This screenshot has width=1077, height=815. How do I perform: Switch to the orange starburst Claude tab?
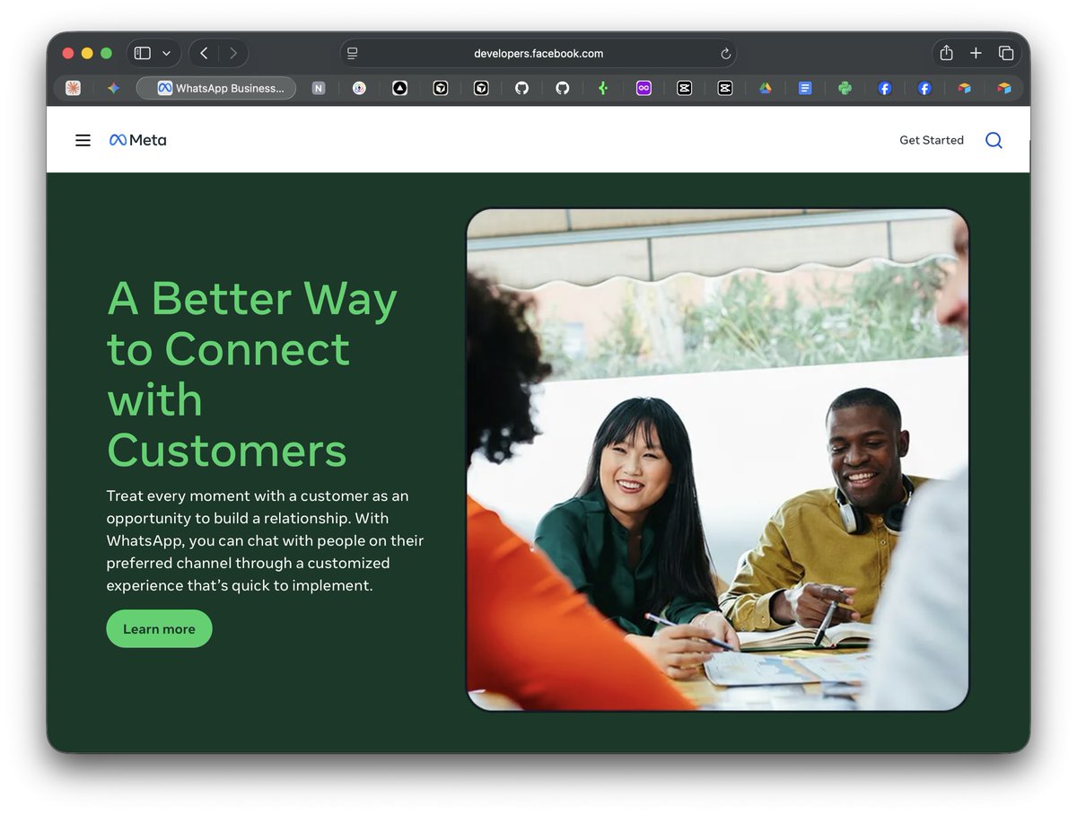74,88
